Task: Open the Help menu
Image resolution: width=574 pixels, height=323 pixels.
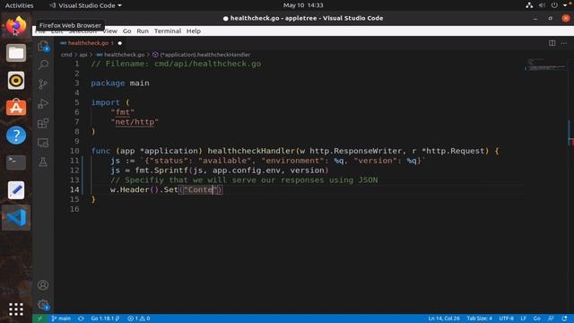Action: [x=194, y=31]
